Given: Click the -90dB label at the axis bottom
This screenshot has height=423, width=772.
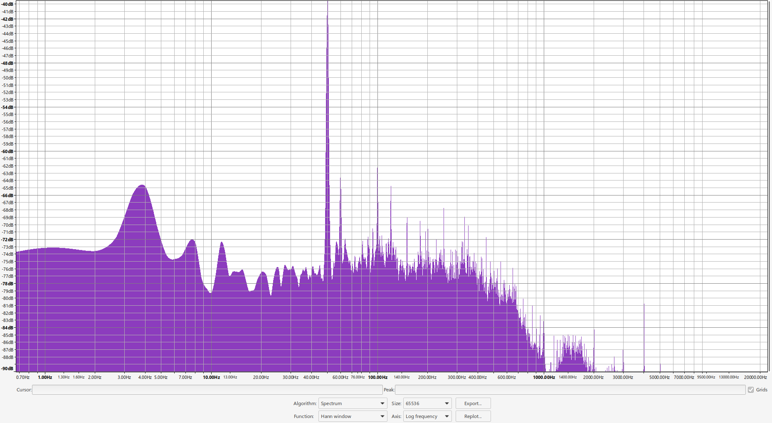Looking at the screenshot, I should (x=7, y=369).
